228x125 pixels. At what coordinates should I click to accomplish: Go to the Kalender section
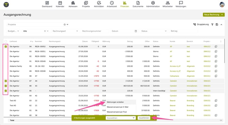click(x=60, y=4)
